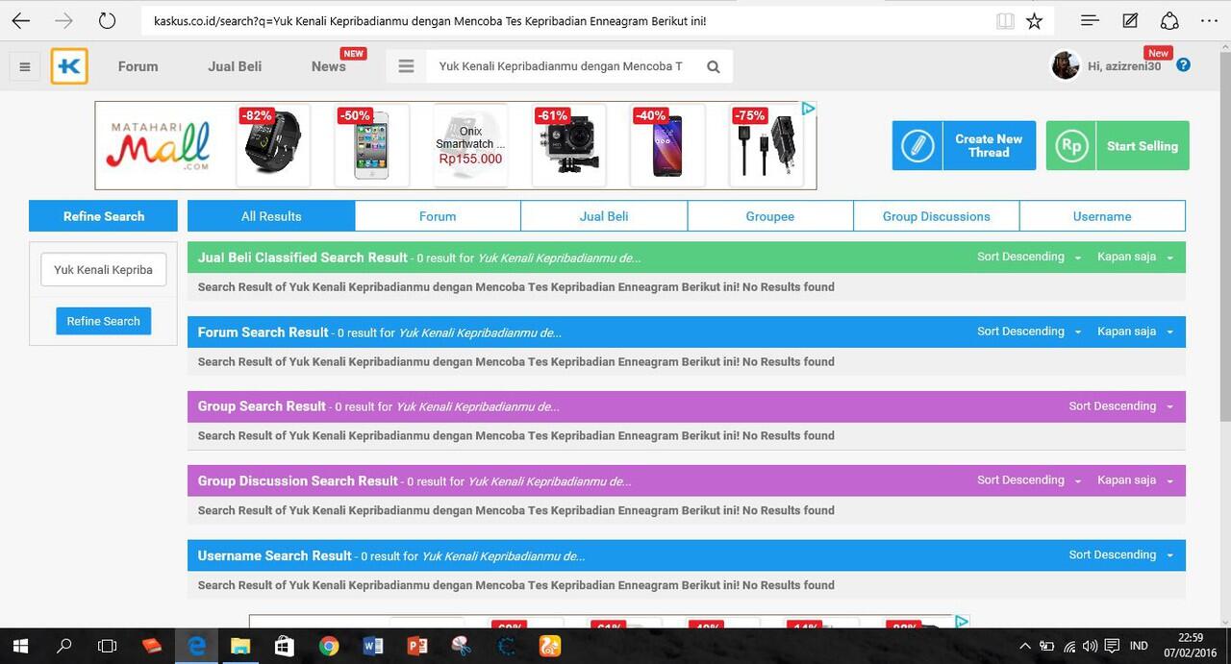Open Sort Descending for Username Search Result
Viewport: 1231px width, 664px height.
(x=1121, y=555)
